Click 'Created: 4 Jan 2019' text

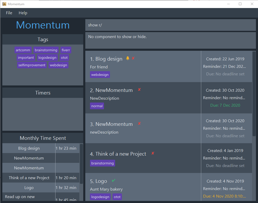[x=225, y=150]
